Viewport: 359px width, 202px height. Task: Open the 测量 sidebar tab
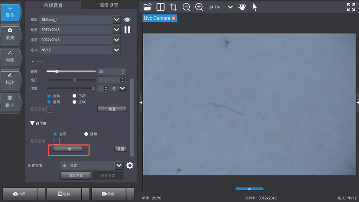point(10,57)
